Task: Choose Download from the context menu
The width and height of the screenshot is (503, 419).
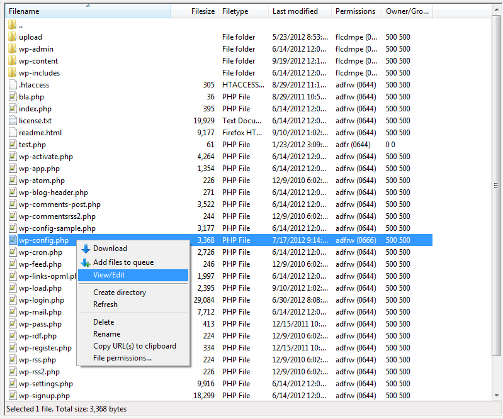Action: [x=133, y=249]
